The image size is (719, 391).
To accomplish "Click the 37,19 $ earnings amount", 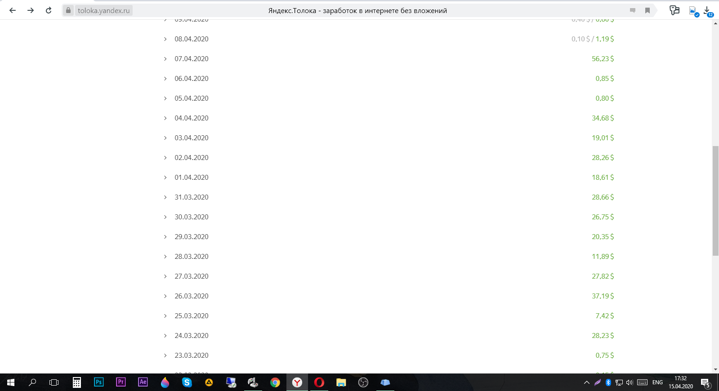I will tap(603, 296).
